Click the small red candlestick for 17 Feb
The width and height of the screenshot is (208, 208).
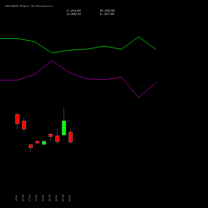[31, 146]
